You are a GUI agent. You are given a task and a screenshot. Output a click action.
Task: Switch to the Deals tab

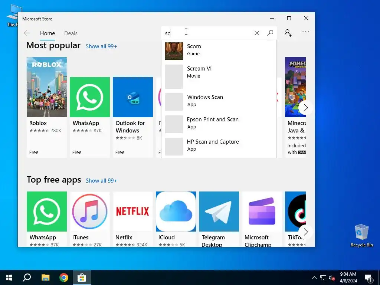coord(71,33)
